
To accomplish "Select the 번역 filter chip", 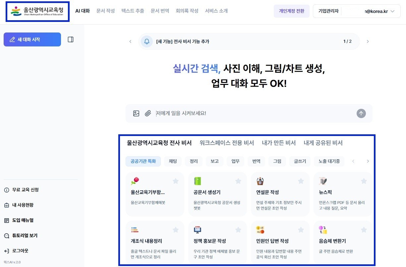I will click(x=257, y=162).
